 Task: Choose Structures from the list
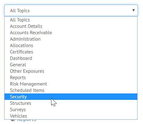coord(71,103)
